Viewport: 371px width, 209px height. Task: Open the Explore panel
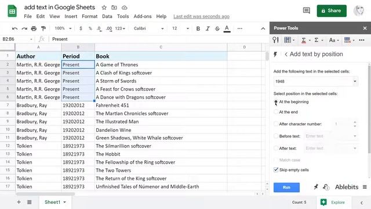pos(333,202)
